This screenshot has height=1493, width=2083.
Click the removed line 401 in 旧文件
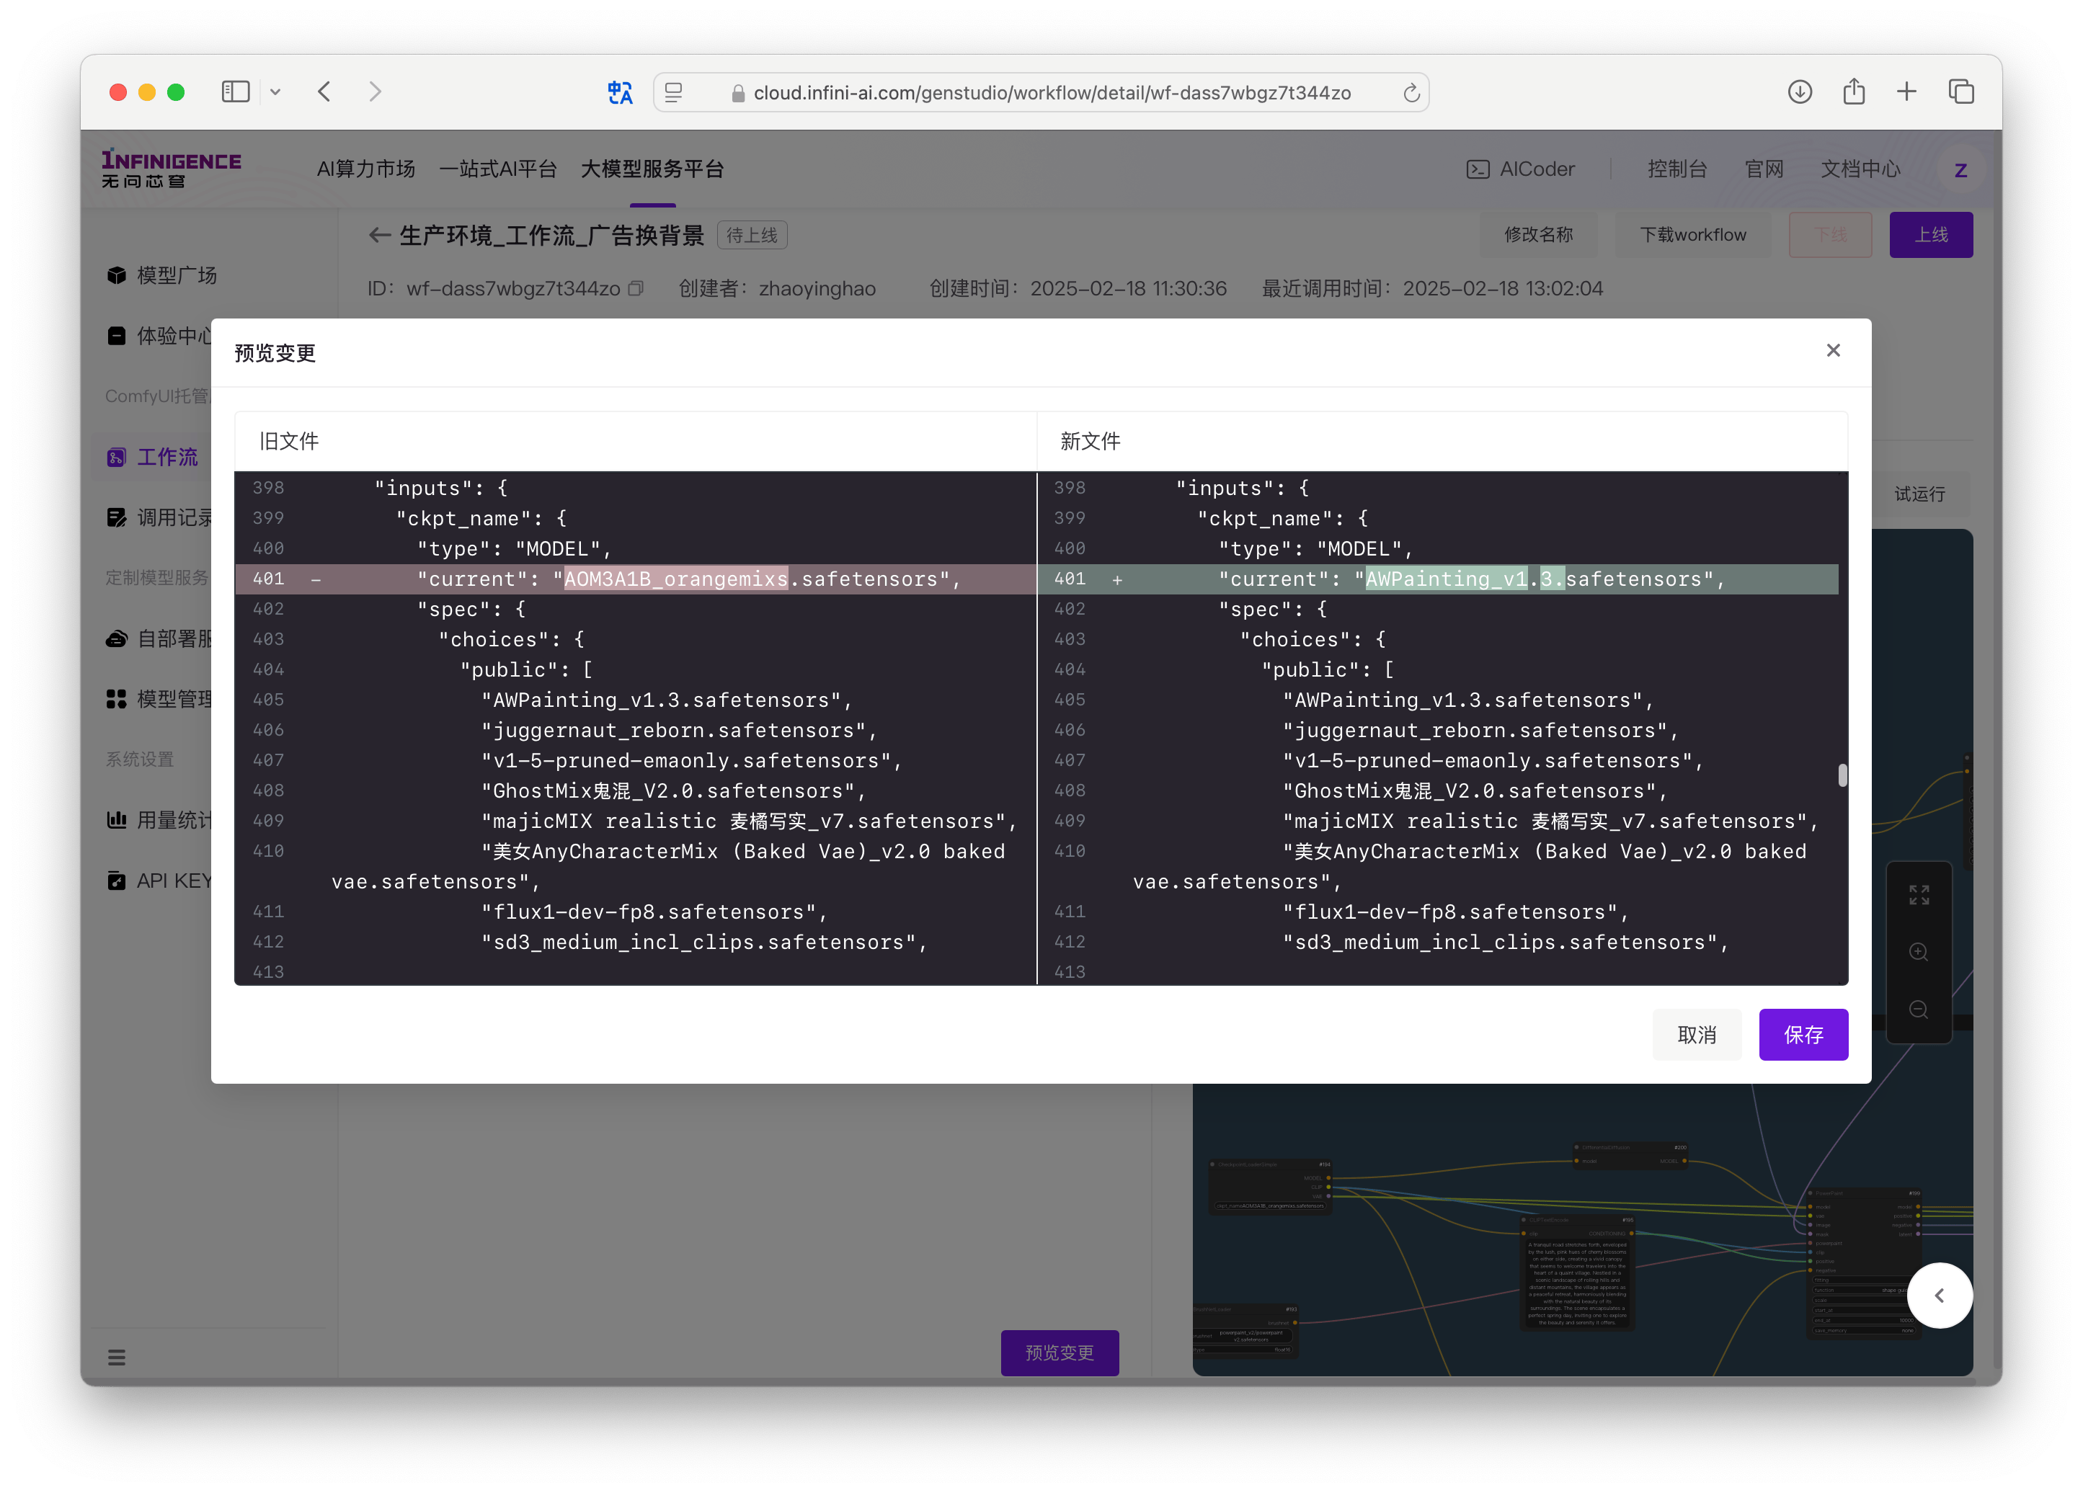coord(636,579)
